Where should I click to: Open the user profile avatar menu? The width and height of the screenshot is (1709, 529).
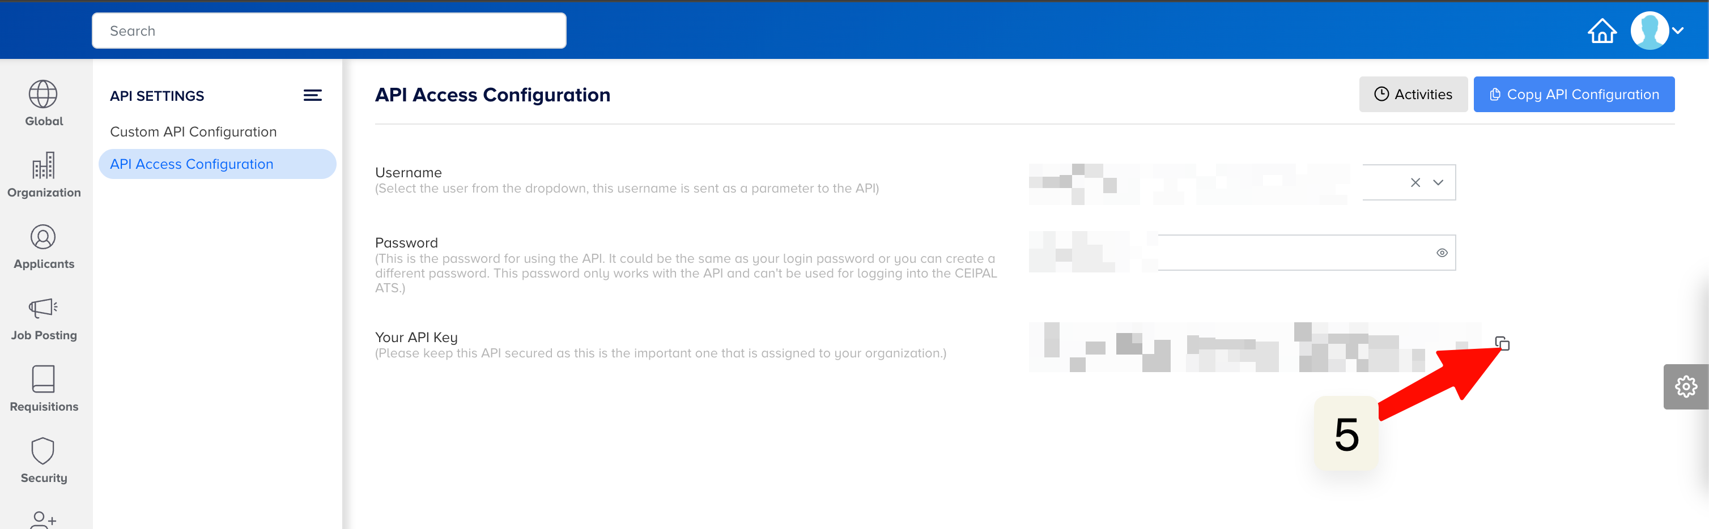(x=1656, y=31)
